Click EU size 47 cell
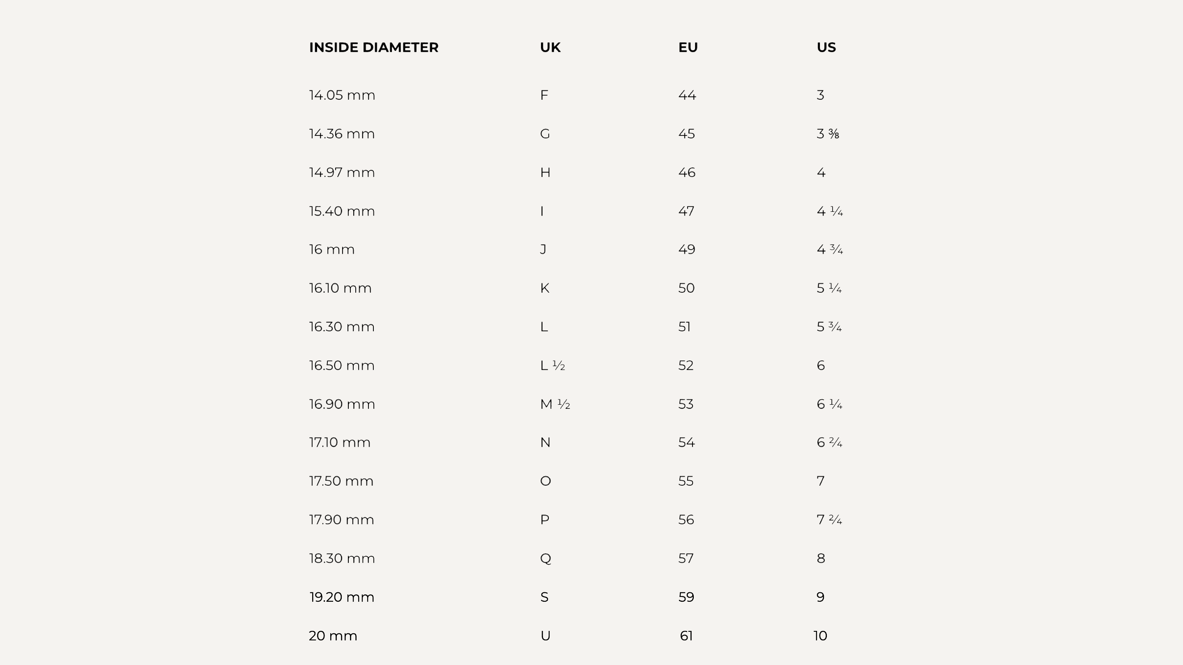The width and height of the screenshot is (1183, 665). 686,211
